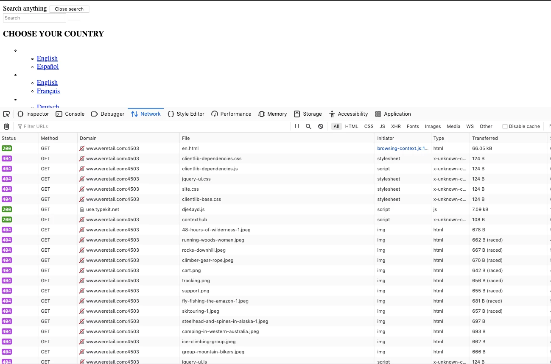Screen dimensions: 551x364
Task: Filter requests by XHR
Action: [x=396, y=126]
